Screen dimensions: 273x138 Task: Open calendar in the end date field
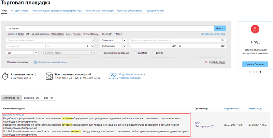pyautogui.click(x=224, y=46)
